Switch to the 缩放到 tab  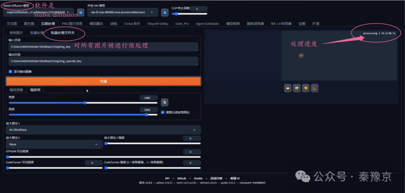click(x=35, y=90)
